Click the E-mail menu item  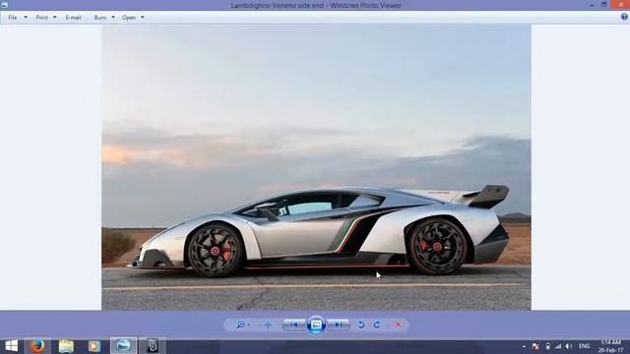coord(73,18)
